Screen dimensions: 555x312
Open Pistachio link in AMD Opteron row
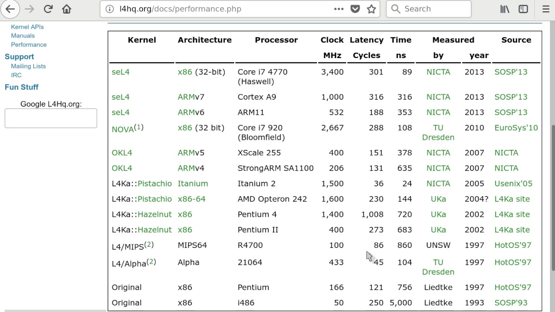155,199
